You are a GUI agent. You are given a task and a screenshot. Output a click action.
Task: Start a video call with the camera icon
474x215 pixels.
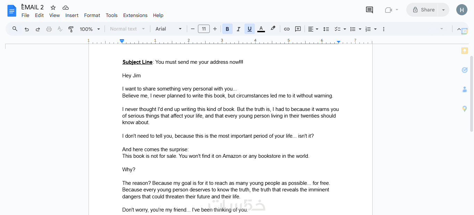(x=389, y=10)
